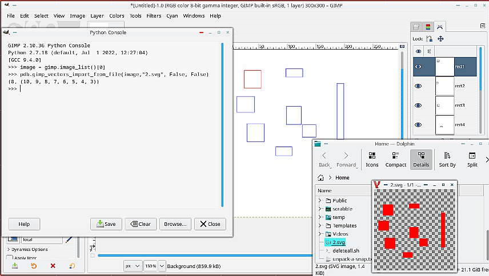This screenshot has height=276, width=489.
Task: Open the Image menu in GIMP
Action: point(77,16)
